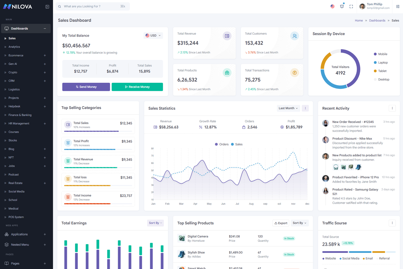The image size is (403, 269).
Task: Click the Export button in Top Selling Products
Action: [281, 223]
